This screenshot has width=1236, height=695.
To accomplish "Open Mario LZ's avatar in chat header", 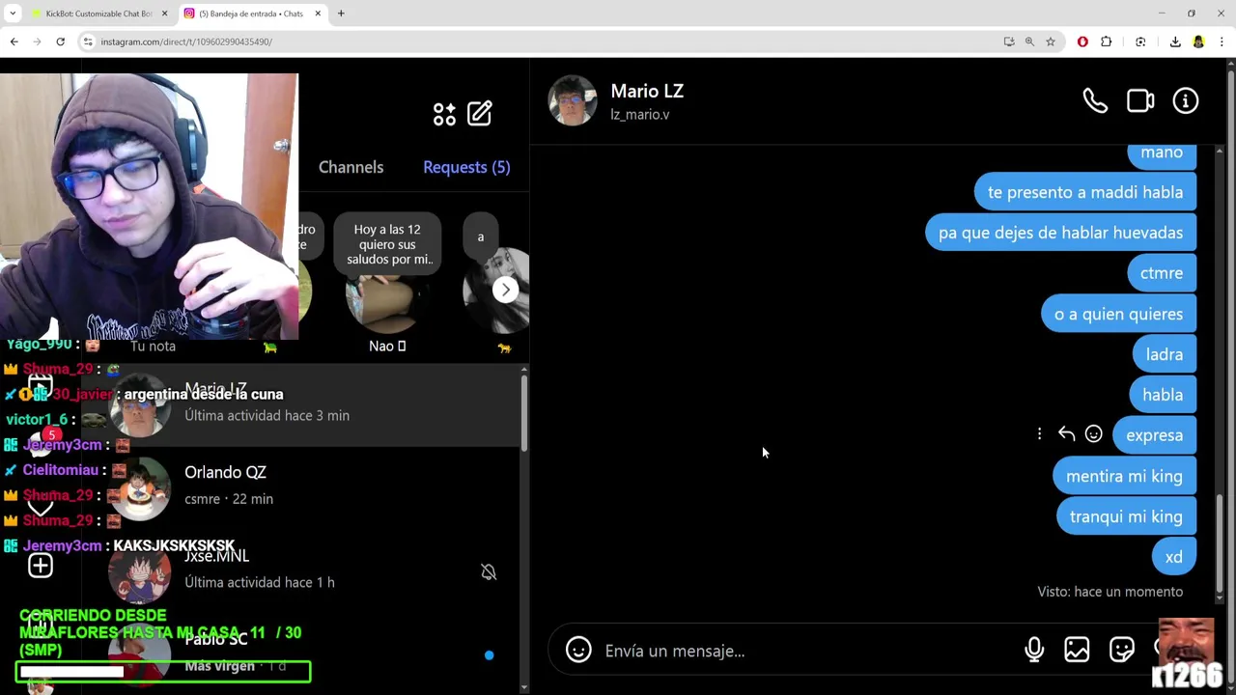I will (x=573, y=100).
